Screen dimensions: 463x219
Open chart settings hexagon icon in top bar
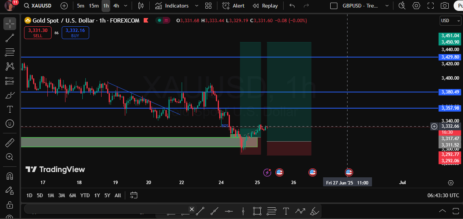(x=416, y=6)
